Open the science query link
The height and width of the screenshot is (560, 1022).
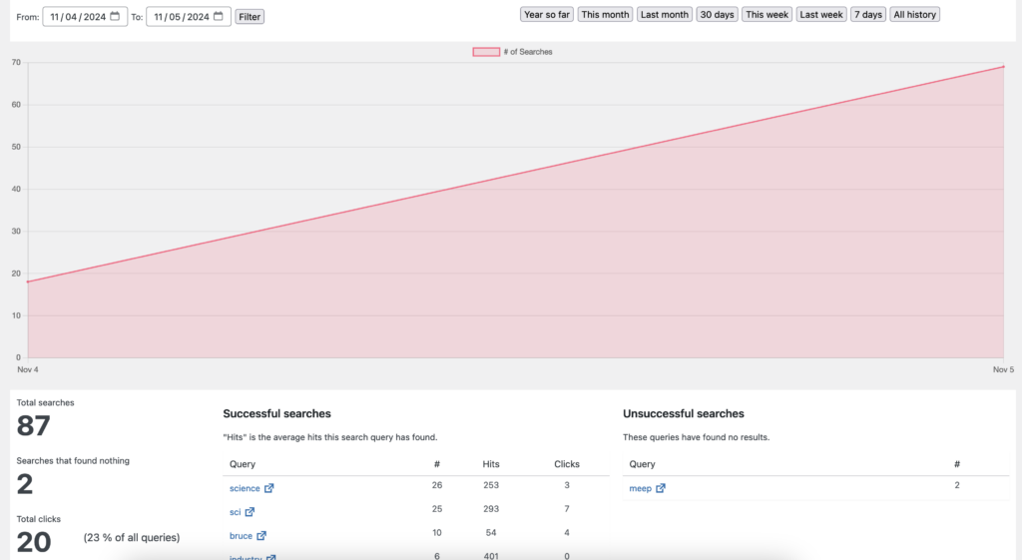(245, 489)
